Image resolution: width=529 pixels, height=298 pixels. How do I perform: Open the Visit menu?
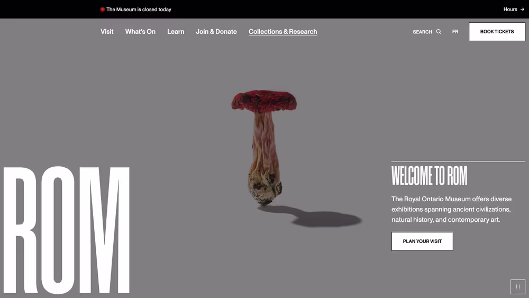107,32
